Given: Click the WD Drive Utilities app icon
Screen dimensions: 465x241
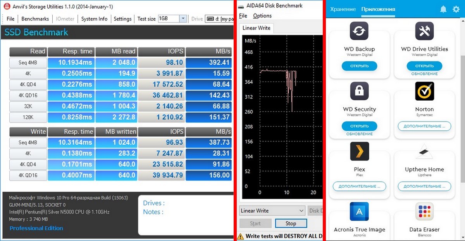Looking at the screenshot, I should (424, 31).
